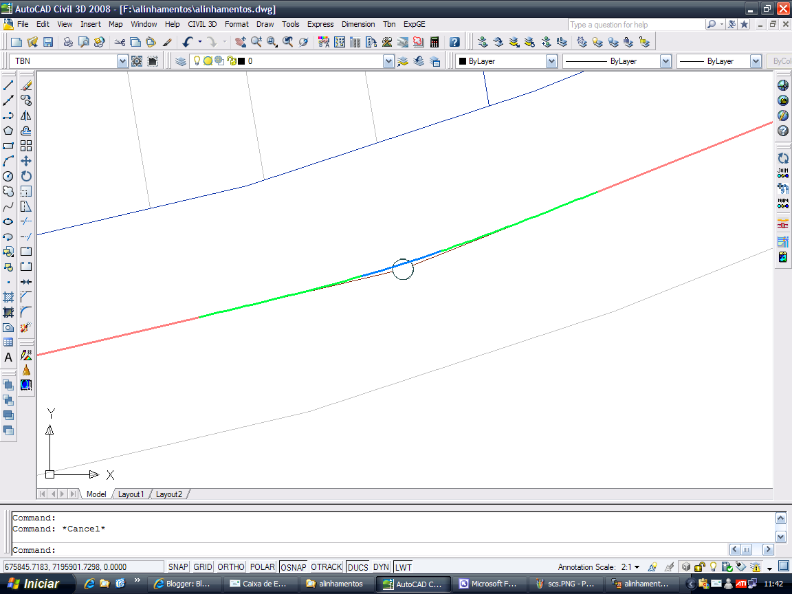Image resolution: width=792 pixels, height=594 pixels.
Task: Select the Hatch tool
Action: tap(8, 297)
